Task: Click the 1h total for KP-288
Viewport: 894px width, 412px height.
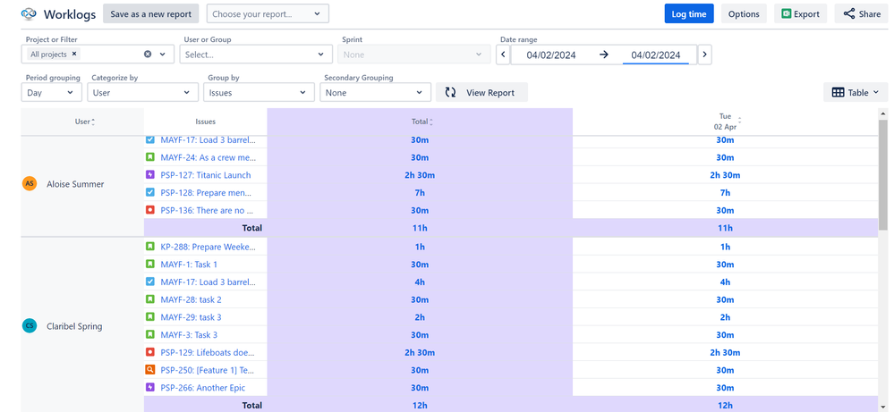Action: (x=420, y=247)
